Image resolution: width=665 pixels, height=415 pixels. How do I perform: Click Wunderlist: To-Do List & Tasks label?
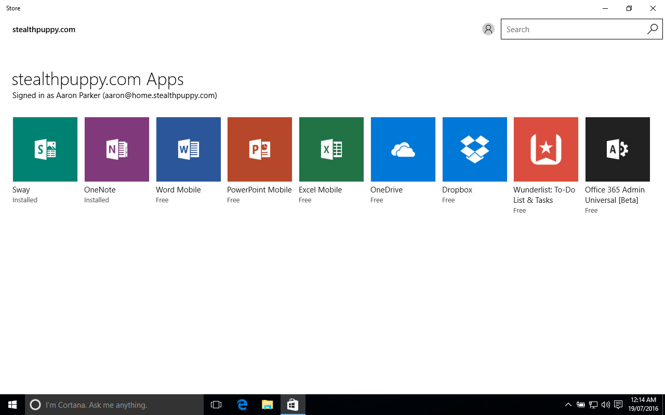coord(544,195)
